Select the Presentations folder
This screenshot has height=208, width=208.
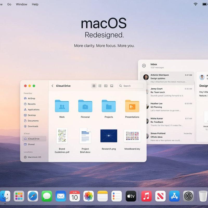(132, 106)
